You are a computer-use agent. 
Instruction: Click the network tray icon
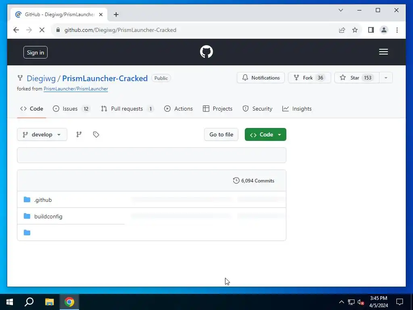[351, 302]
